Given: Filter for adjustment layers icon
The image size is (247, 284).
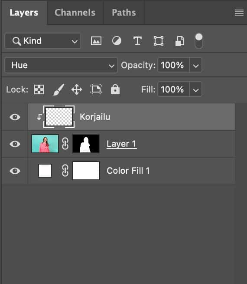Looking at the screenshot, I should click(117, 41).
